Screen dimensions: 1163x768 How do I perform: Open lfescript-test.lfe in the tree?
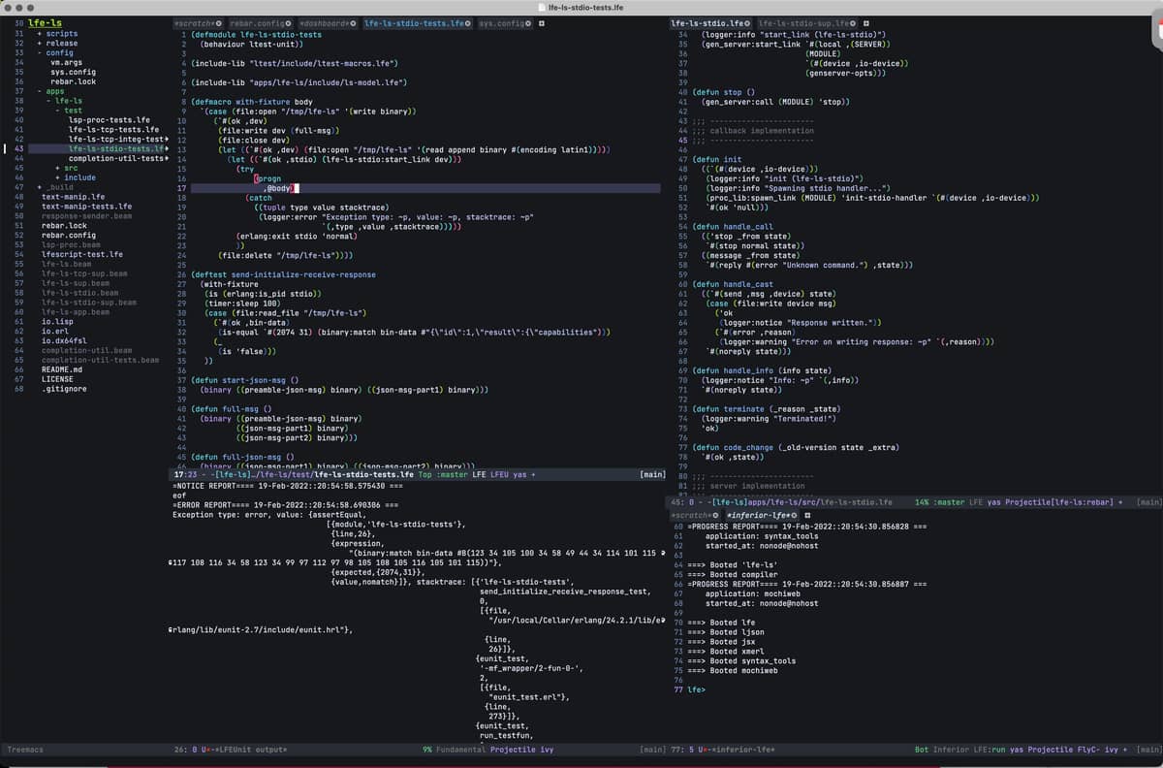[82, 254]
